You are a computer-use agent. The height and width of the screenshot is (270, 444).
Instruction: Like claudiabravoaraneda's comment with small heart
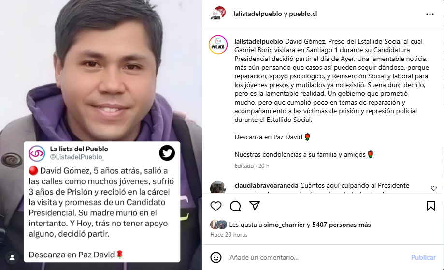pos(434,188)
